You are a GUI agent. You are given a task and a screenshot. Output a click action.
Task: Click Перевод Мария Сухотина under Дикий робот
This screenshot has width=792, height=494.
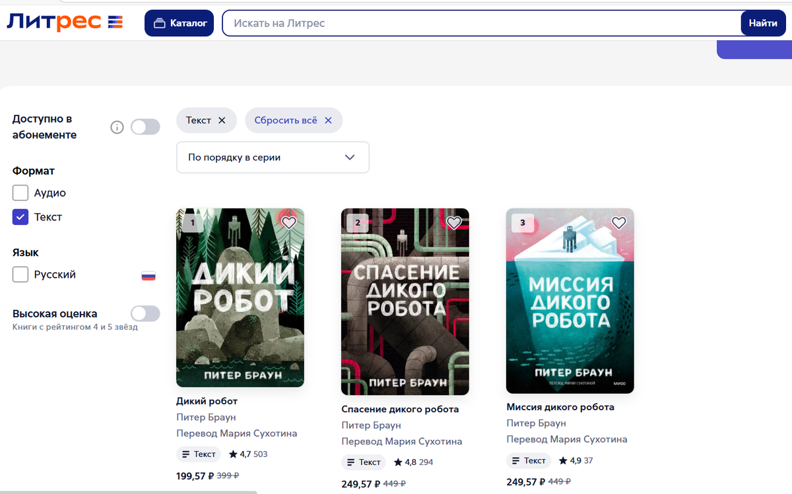coord(237,433)
